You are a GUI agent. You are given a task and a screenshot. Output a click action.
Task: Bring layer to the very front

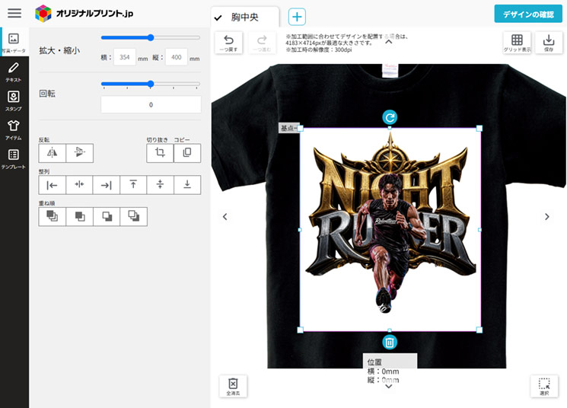point(52,217)
